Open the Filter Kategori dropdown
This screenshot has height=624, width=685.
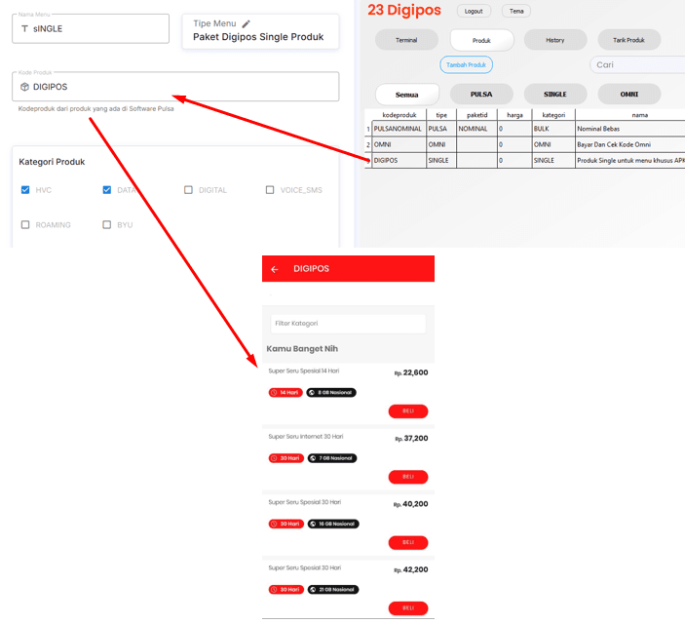[348, 323]
